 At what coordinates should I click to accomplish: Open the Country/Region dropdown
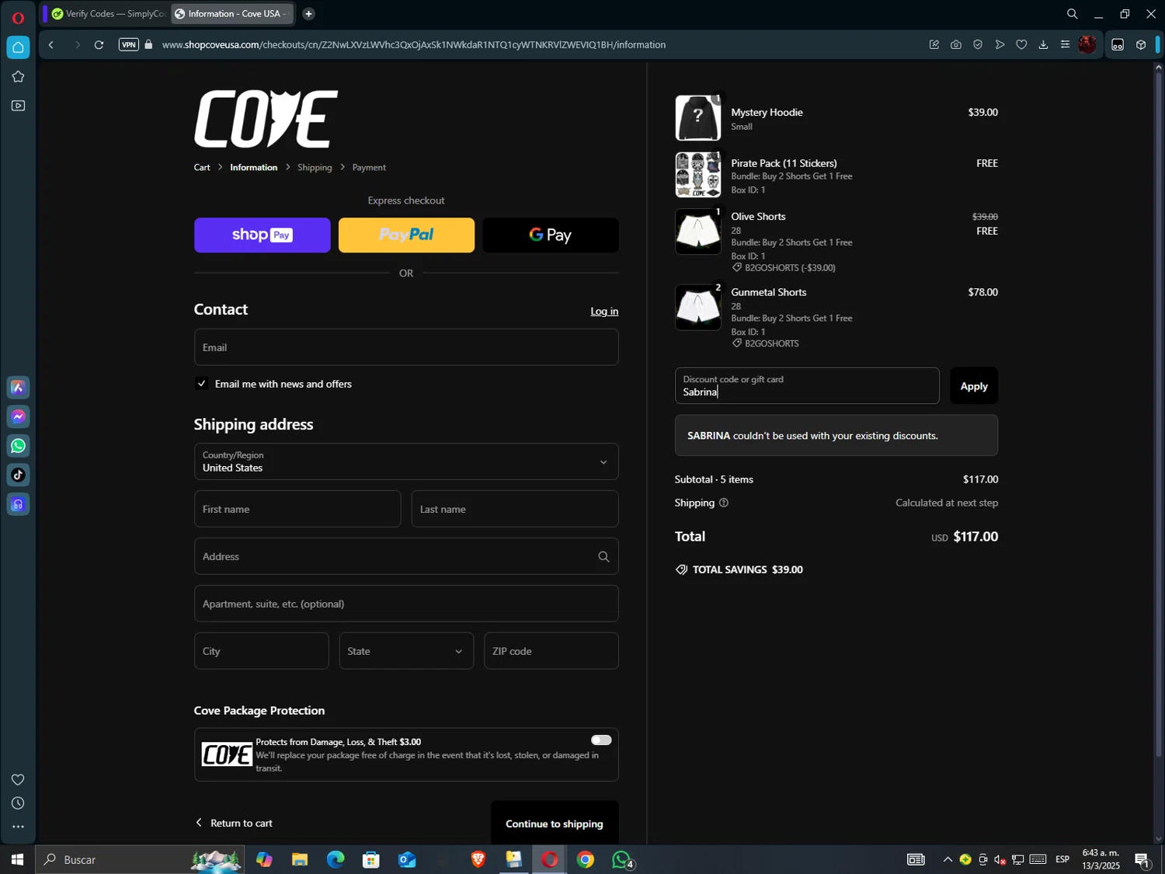coord(406,461)
